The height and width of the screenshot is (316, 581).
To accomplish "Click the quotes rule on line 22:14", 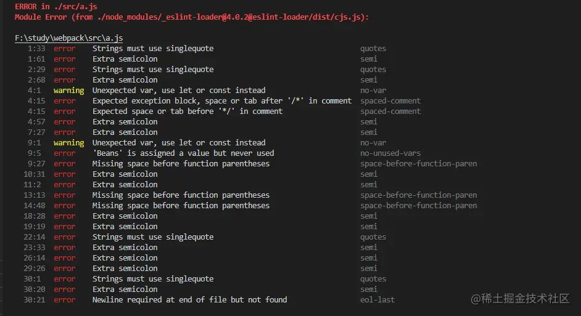I will (373, 237).
